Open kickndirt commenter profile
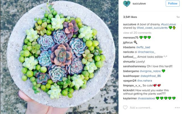The width and height of the screenshot is (182, 114). 129,90
